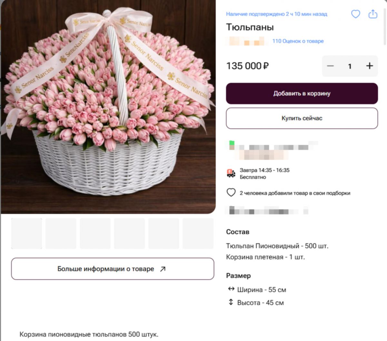Click the arrow icon in more info button
The height and width of the screenshot is (341, 387).
pyautogui.click(x=163, y=269)
